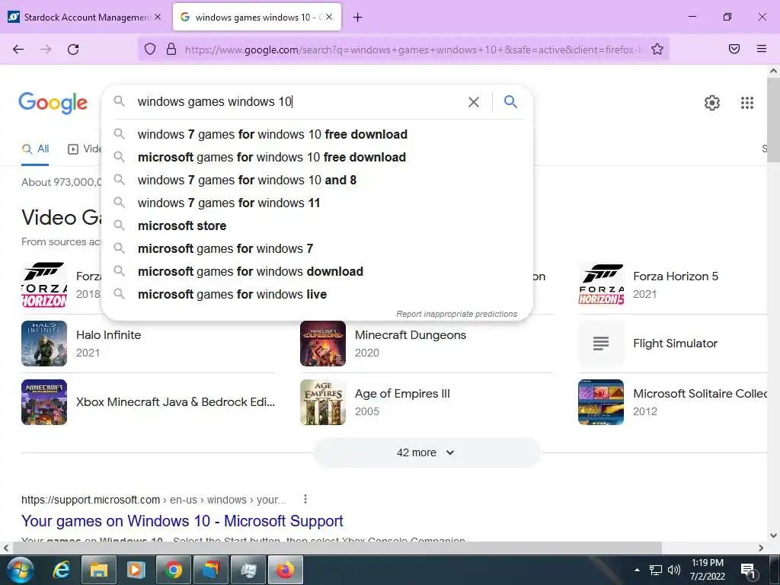
Task: Go back to the previous page
Action: (x=18, y=49)
